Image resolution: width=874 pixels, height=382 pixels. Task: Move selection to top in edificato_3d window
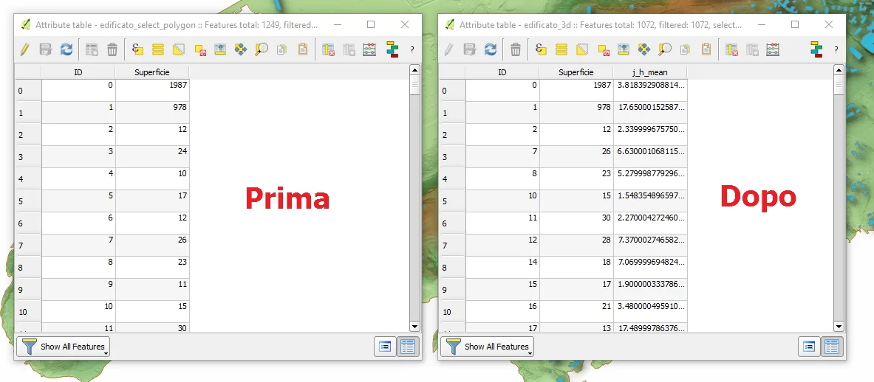tap(623, 49)
